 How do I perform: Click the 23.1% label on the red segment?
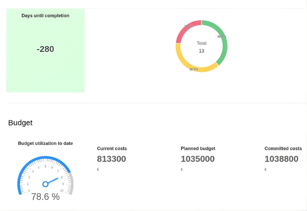coord(188,26)
